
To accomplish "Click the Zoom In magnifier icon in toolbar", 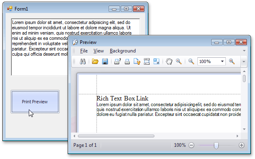I will tap(232, 61).
